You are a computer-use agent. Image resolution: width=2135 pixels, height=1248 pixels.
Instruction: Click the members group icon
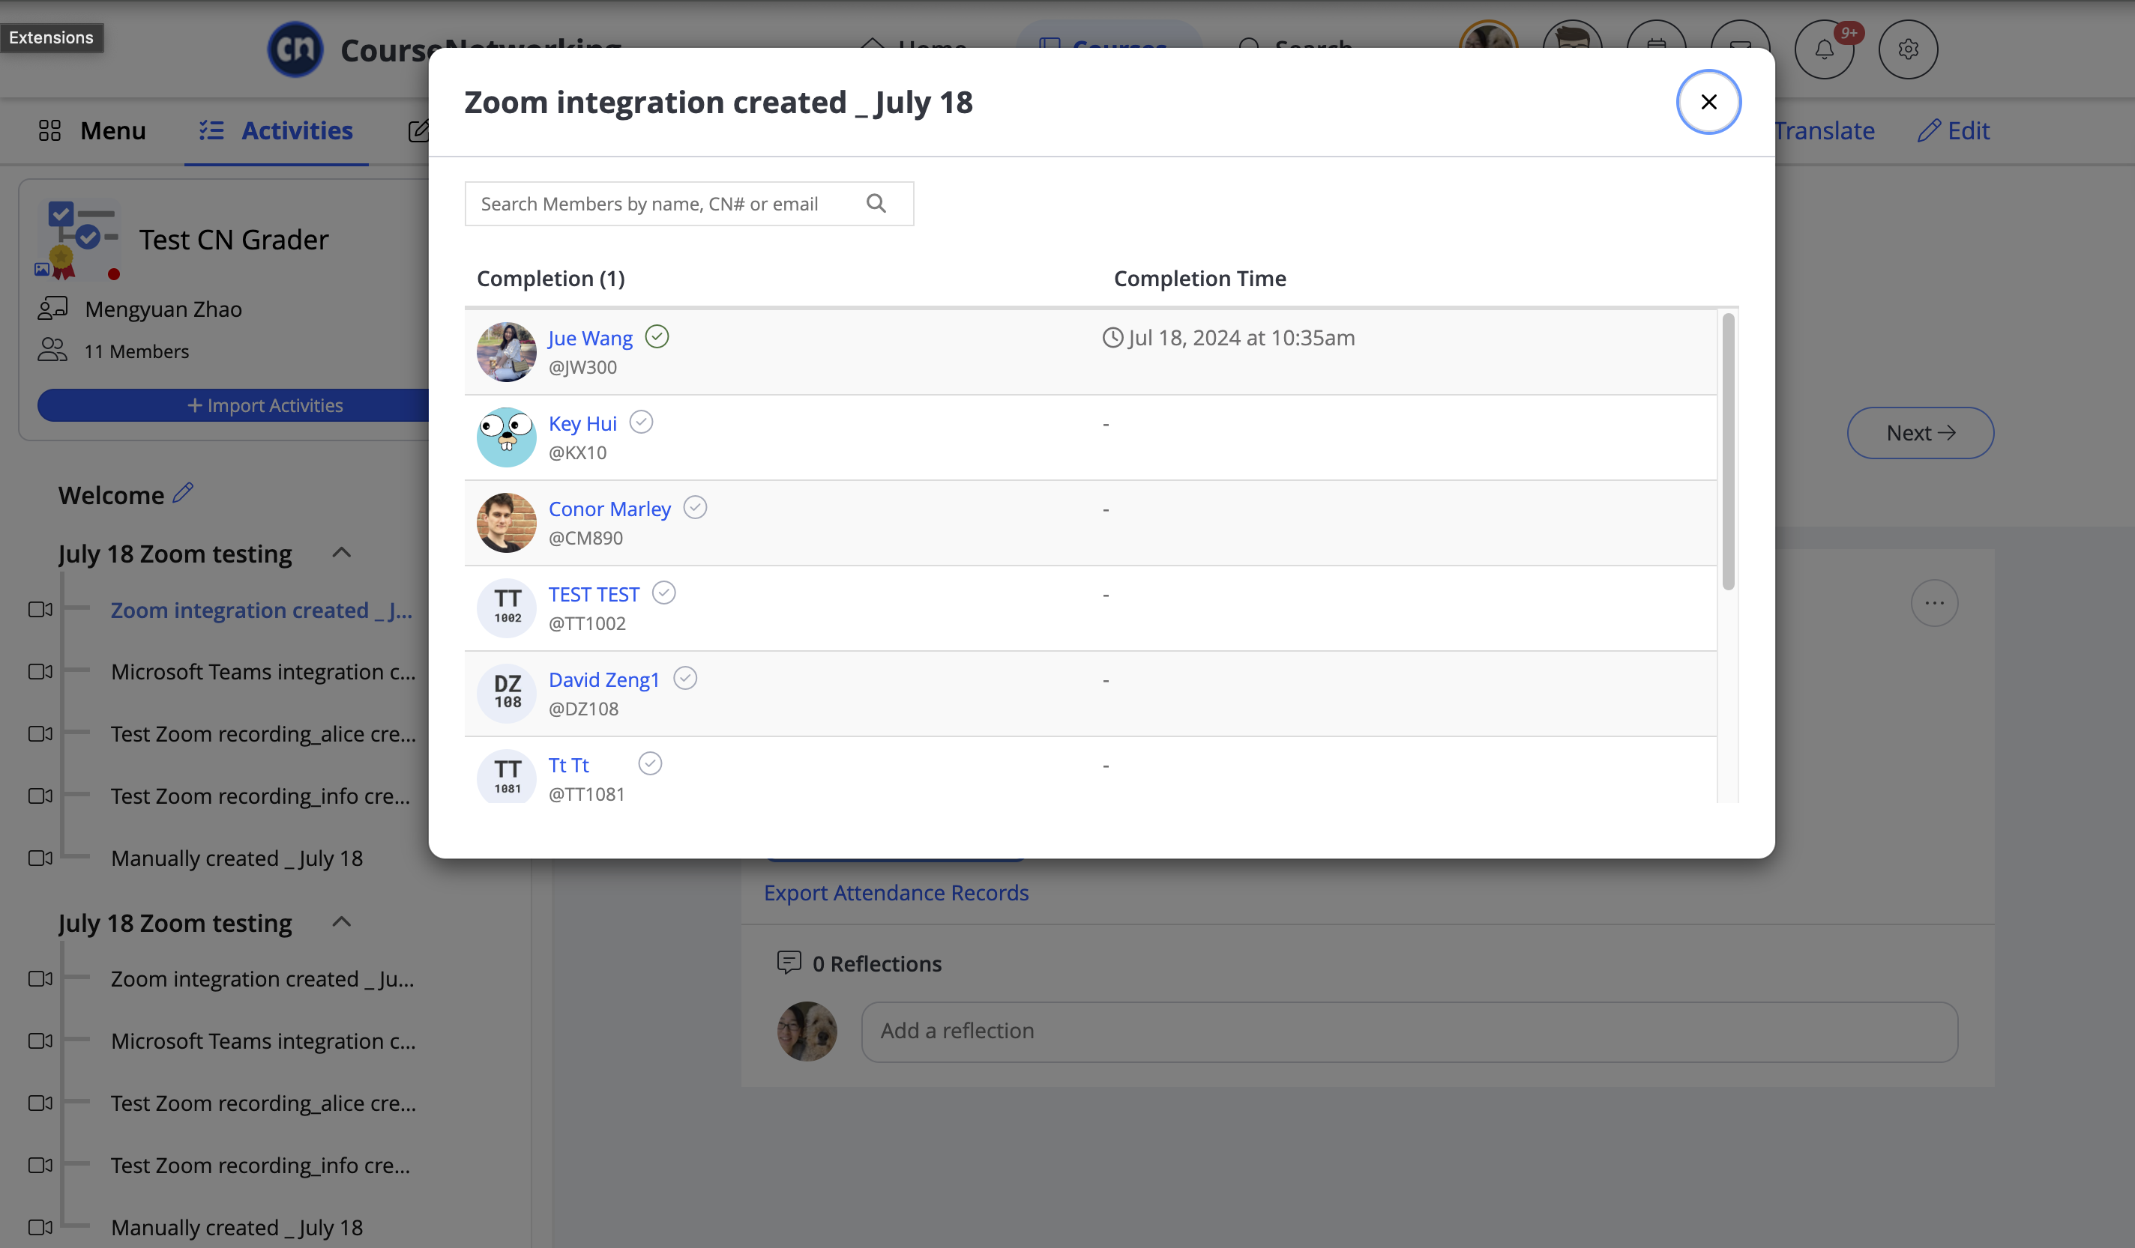click(52, 350)
